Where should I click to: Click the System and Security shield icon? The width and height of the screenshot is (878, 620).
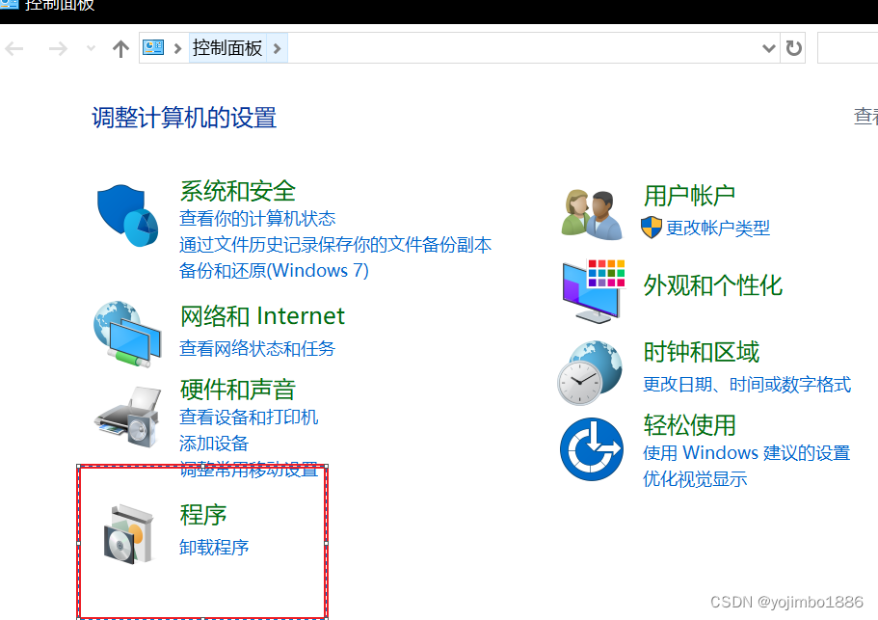127,216
